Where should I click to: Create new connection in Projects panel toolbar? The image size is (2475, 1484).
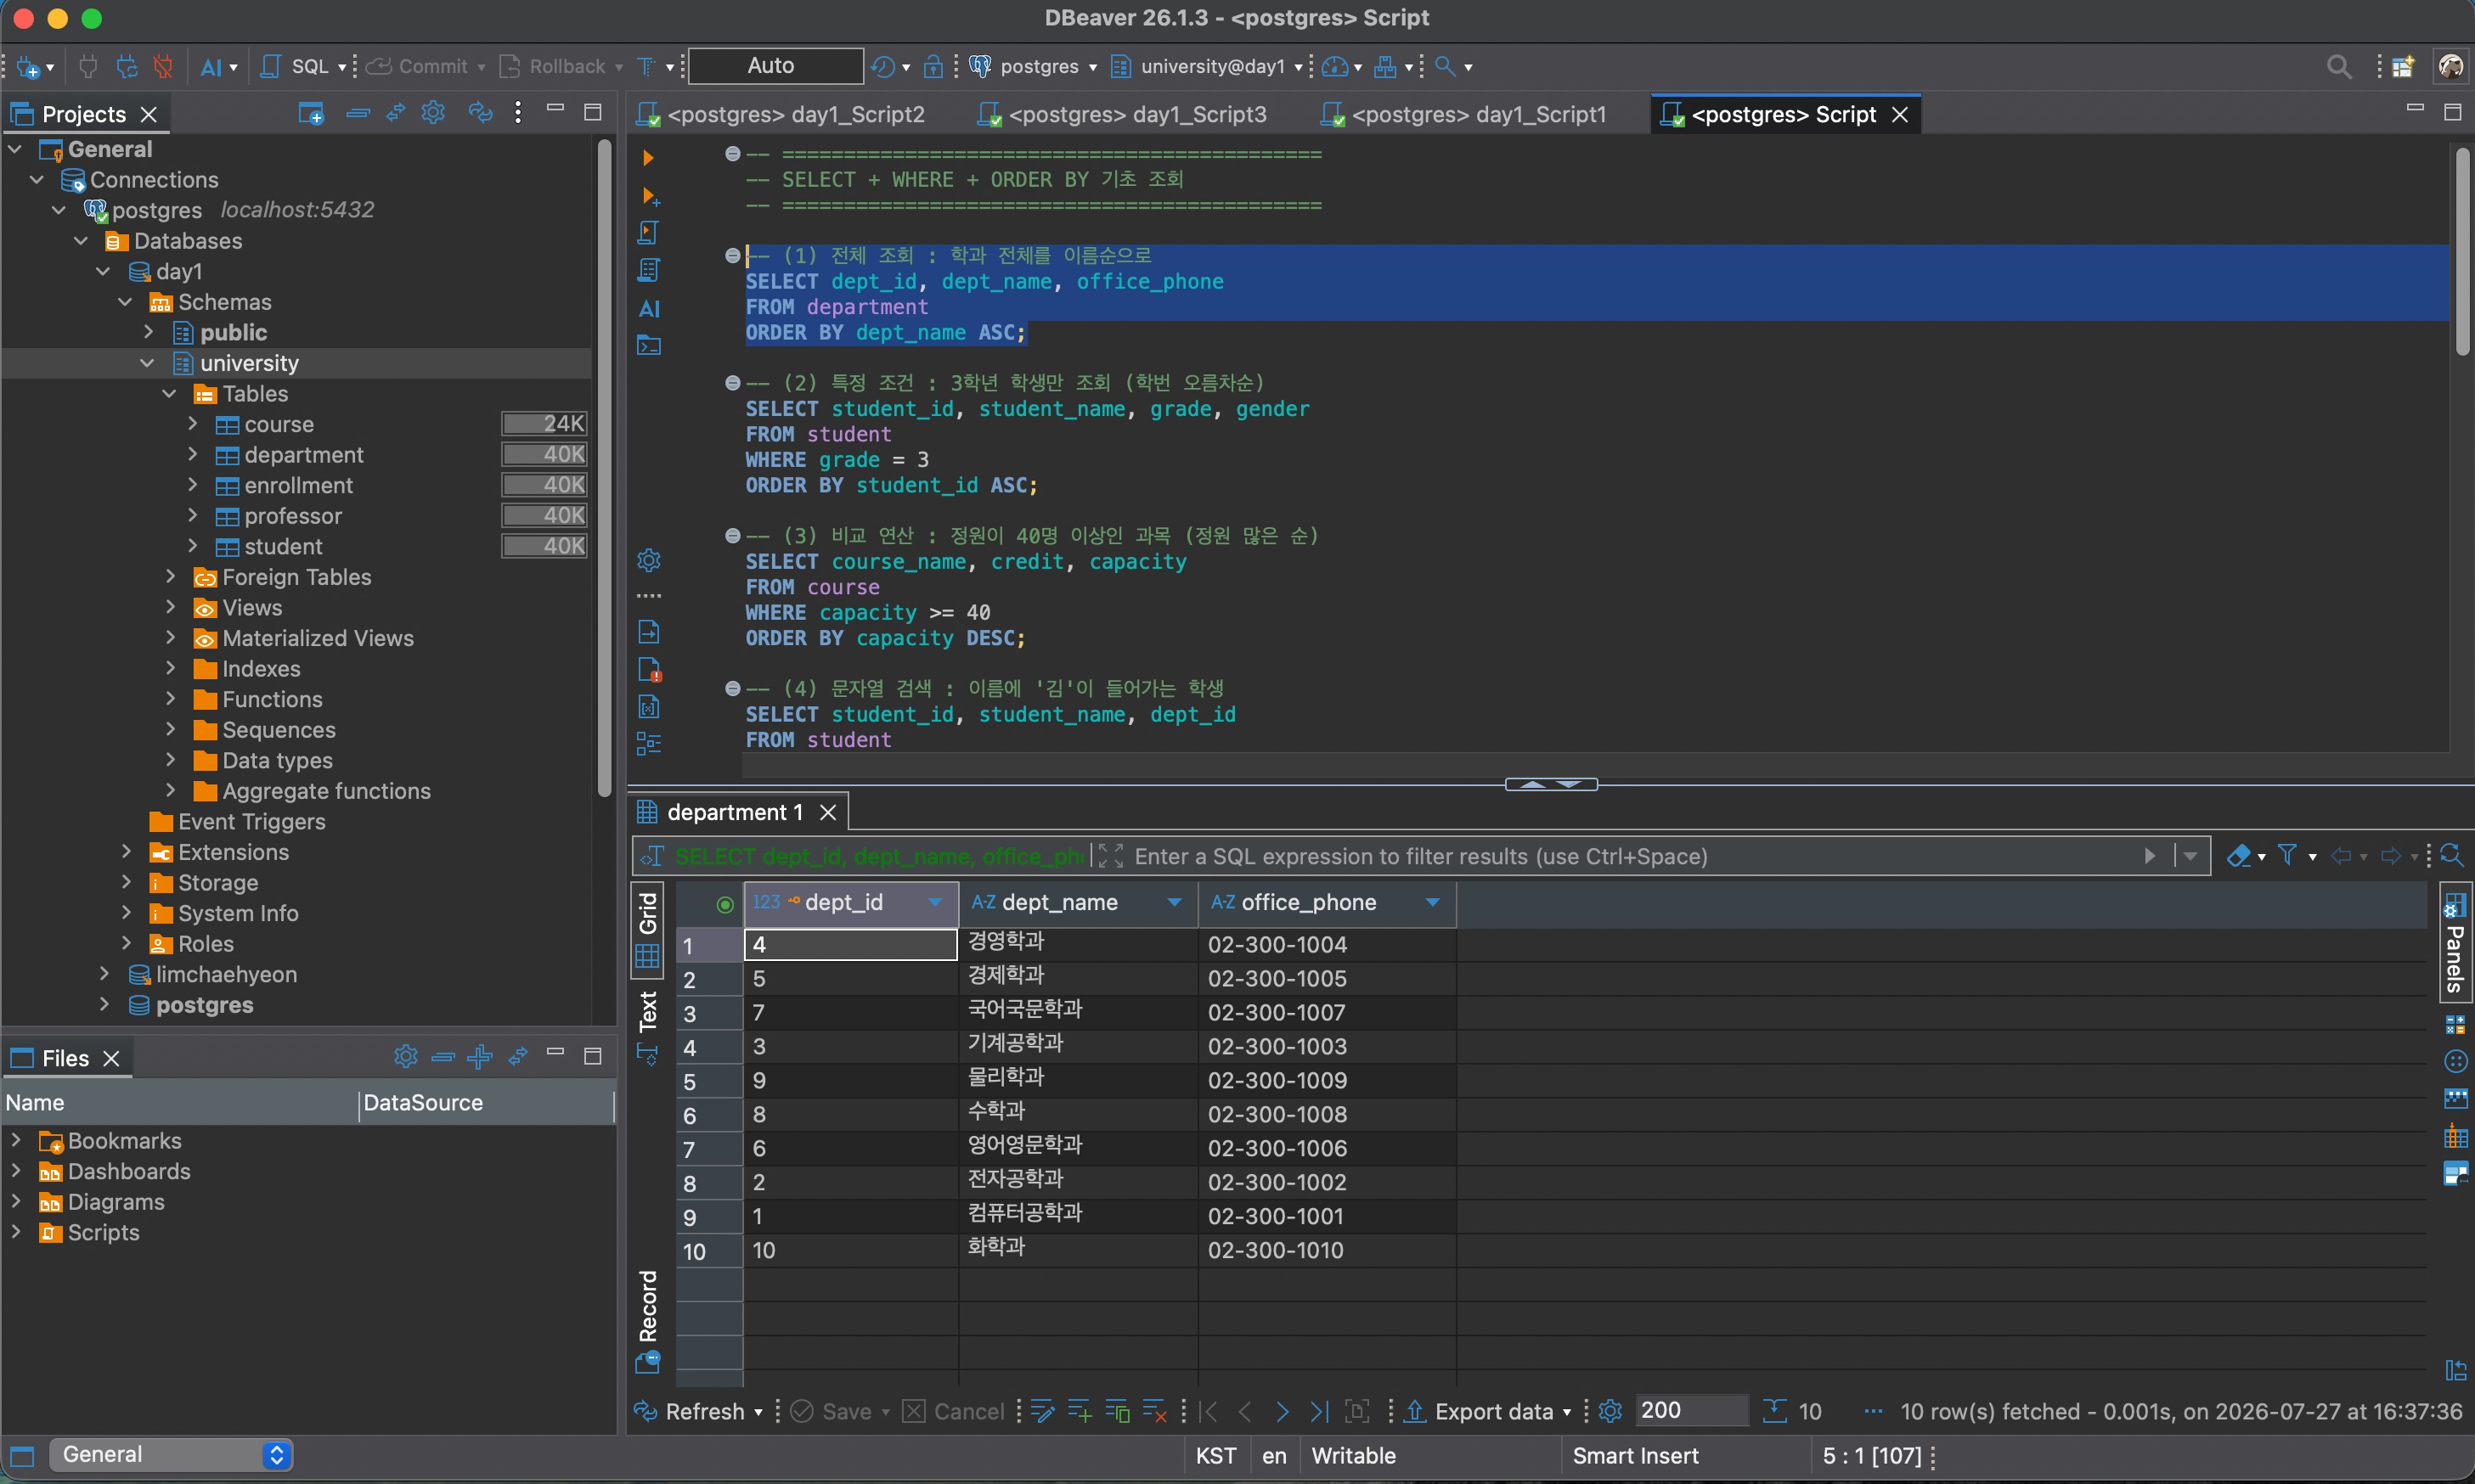(311, 113)
